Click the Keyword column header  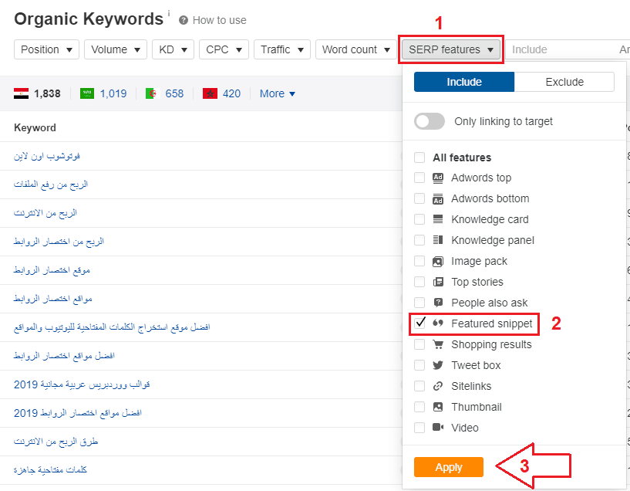pos(35,128)
